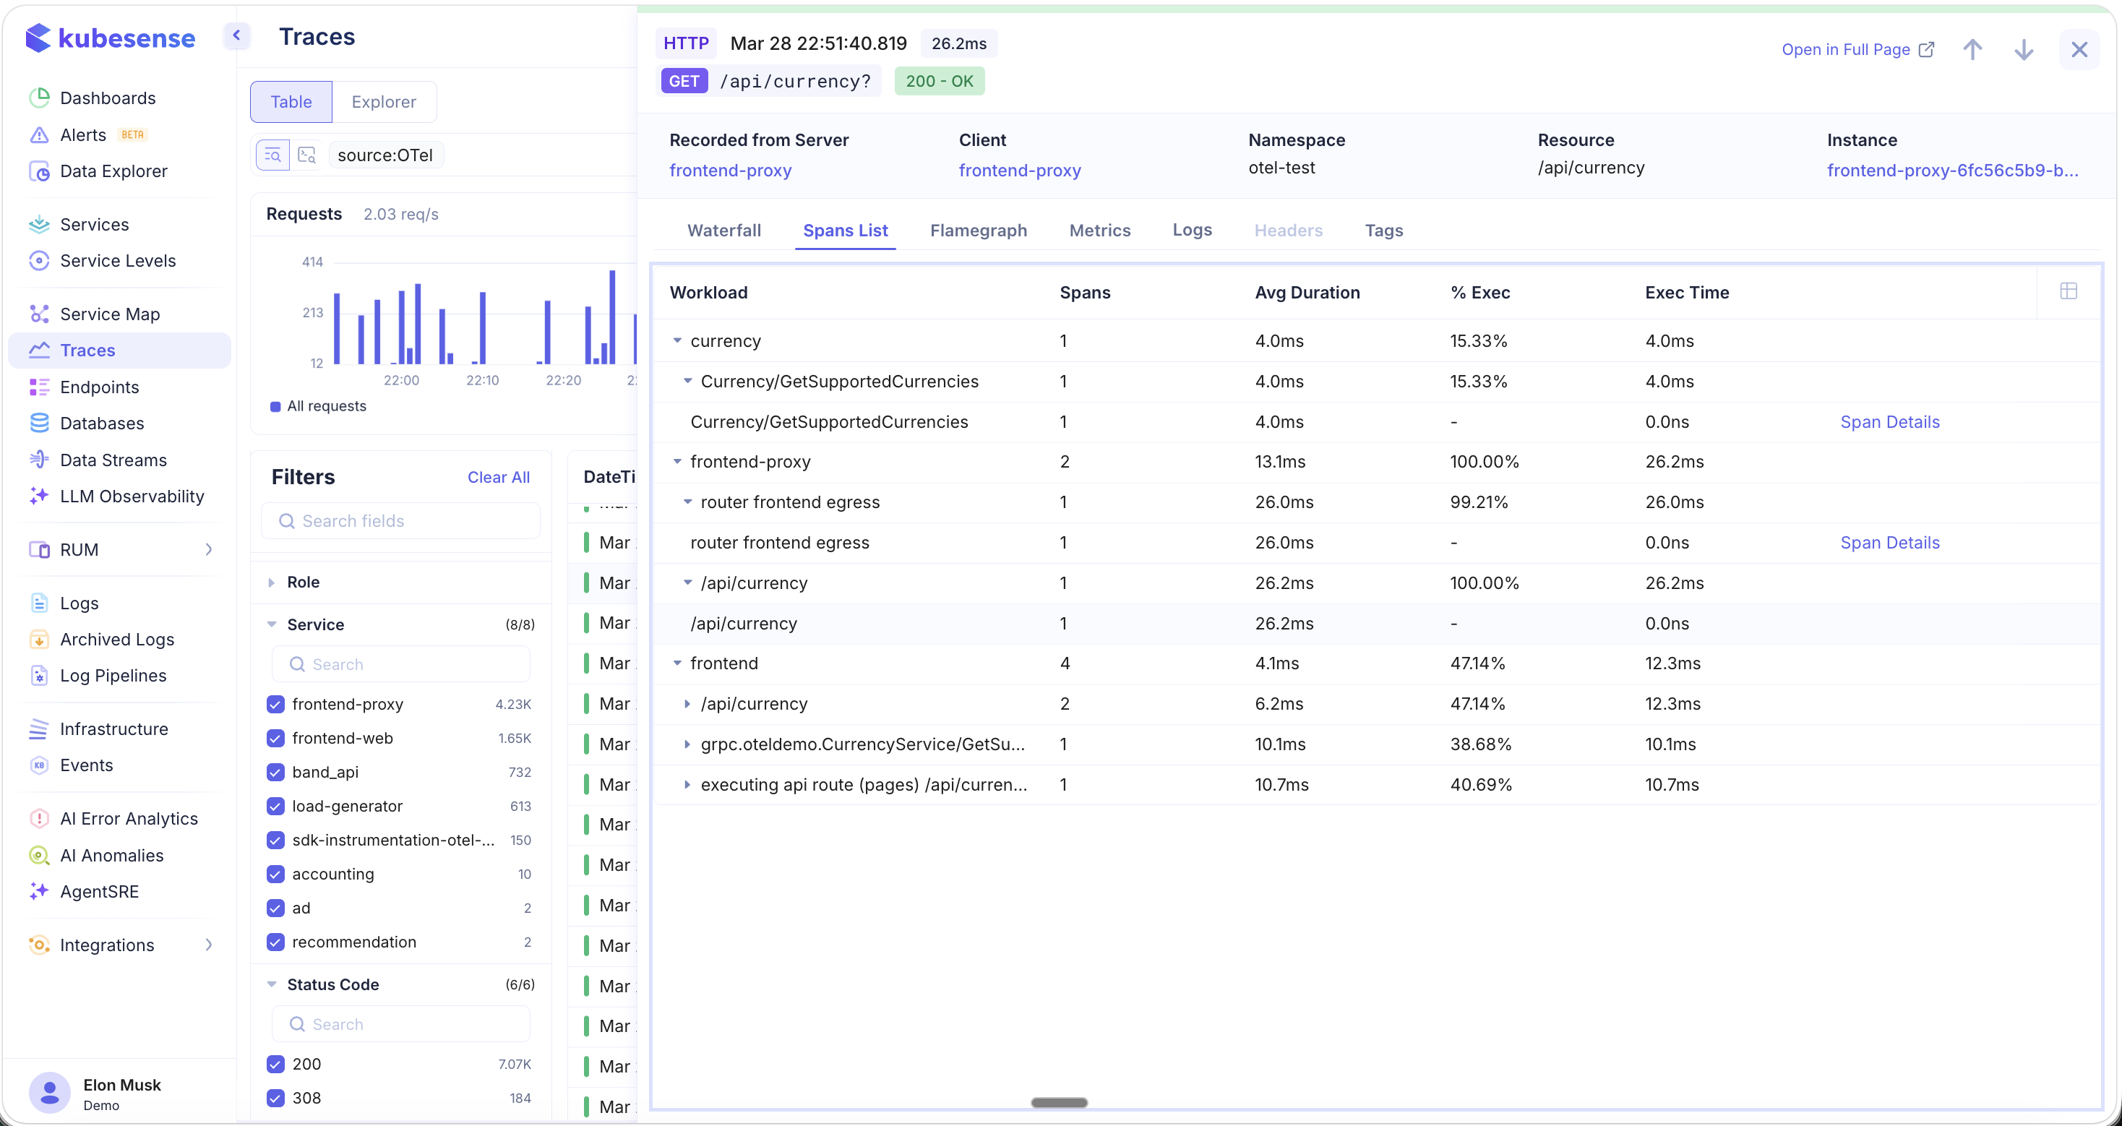Switch to the Explorer view tab

pyautogui.click(x=383, y=101)
